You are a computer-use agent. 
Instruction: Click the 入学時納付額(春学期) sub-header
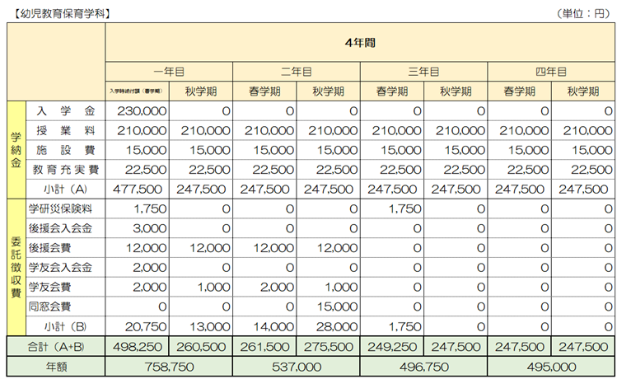(136, 91)
